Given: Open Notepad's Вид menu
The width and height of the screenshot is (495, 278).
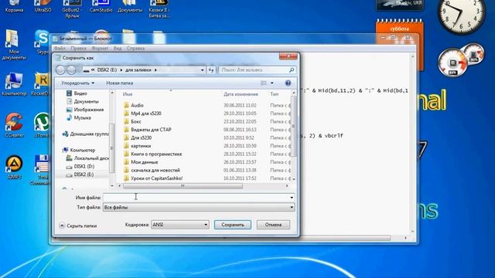Looking at the screenshot, I should (x=118, y=48).
